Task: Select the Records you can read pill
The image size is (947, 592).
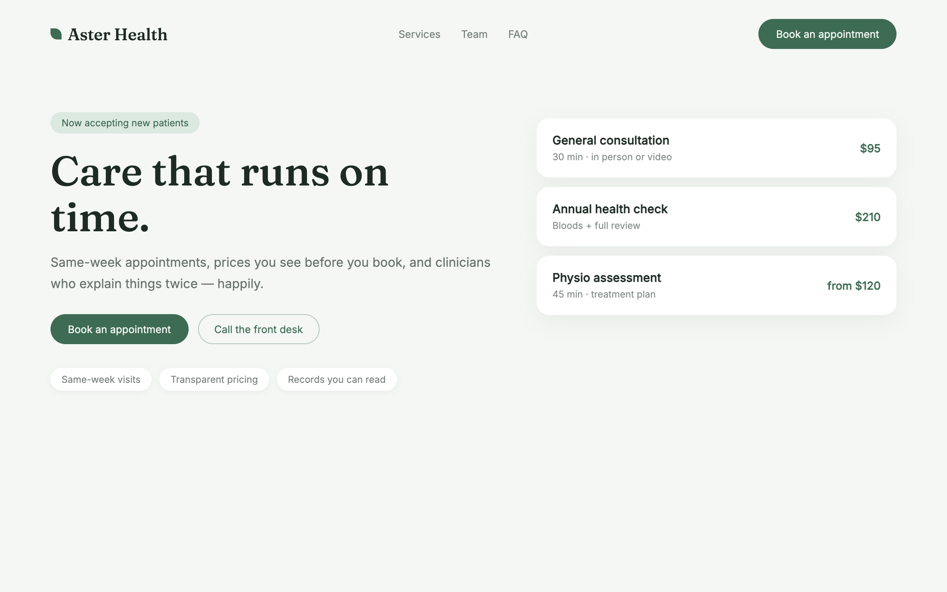Action: pos(337,379)
